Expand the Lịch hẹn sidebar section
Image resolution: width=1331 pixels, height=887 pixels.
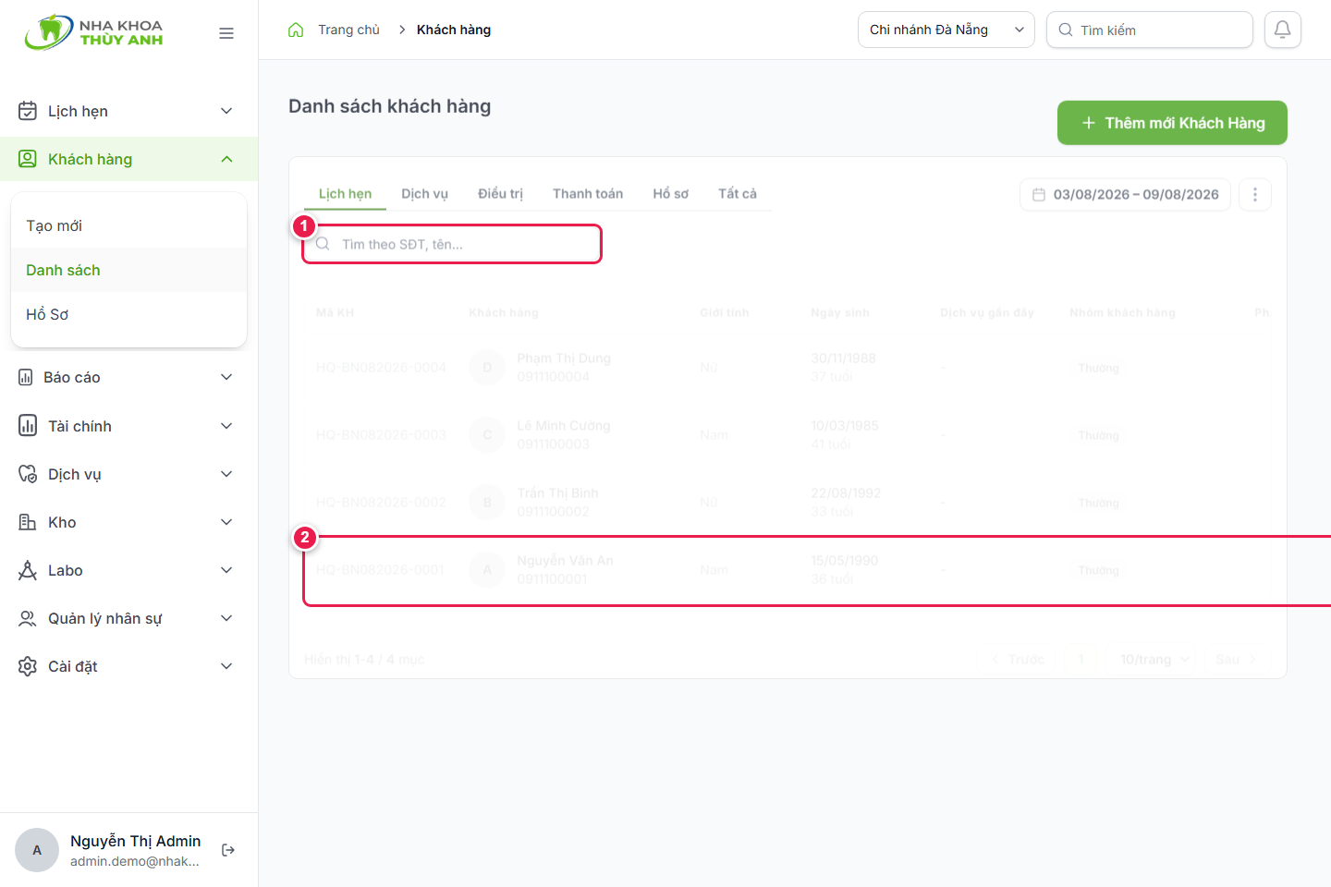pos(226,111)
